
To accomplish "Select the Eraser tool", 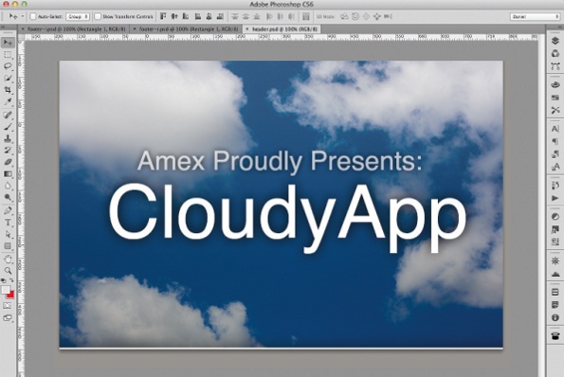I will pyautogui.click(x=8, y=162).
